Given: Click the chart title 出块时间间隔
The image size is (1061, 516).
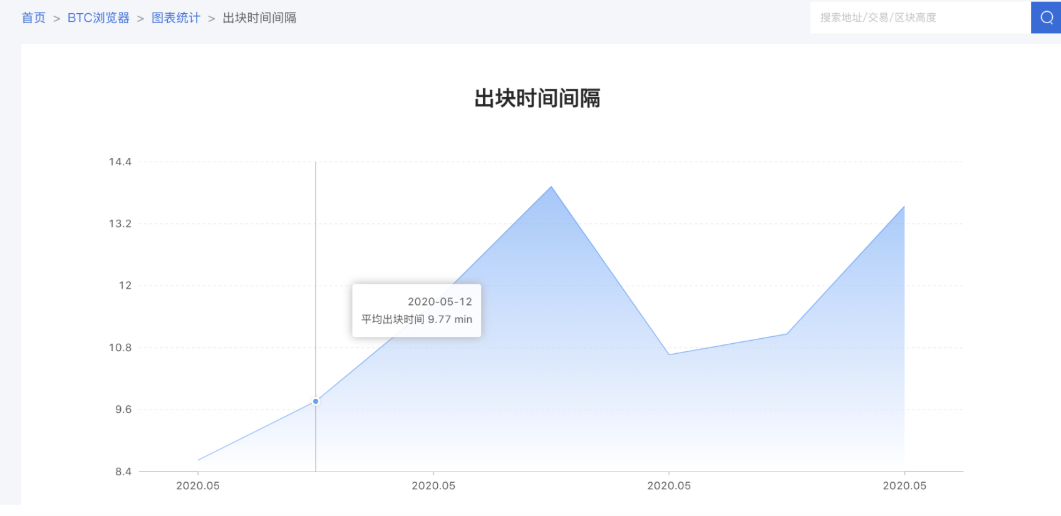Looking at the screenshot, I should pos(537,98).
